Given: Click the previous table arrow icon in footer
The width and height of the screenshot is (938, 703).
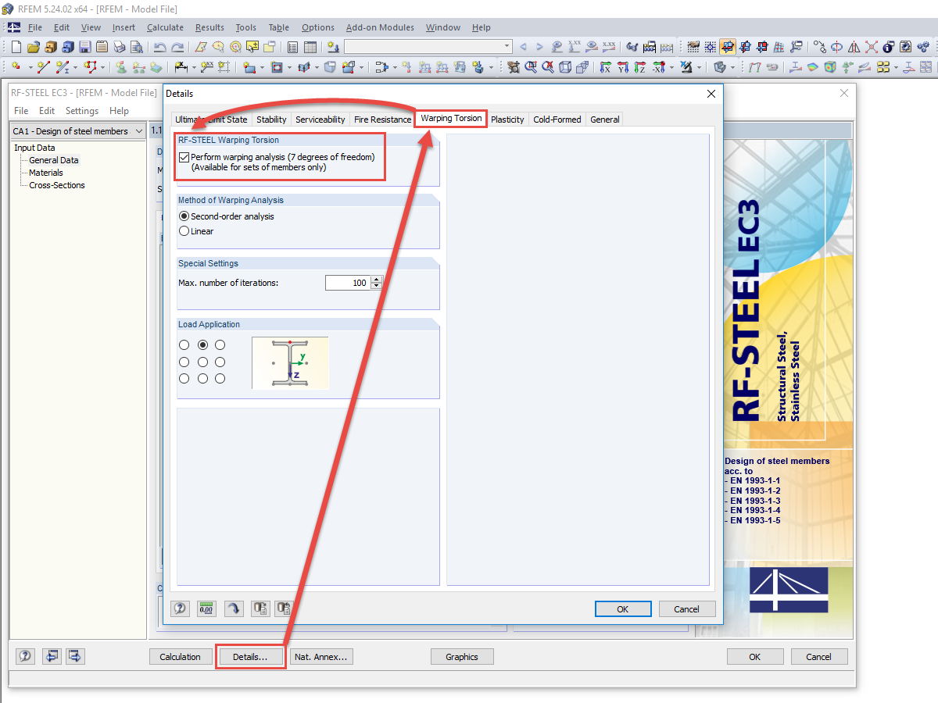Looking at the screenshot, I should point(52,656).
